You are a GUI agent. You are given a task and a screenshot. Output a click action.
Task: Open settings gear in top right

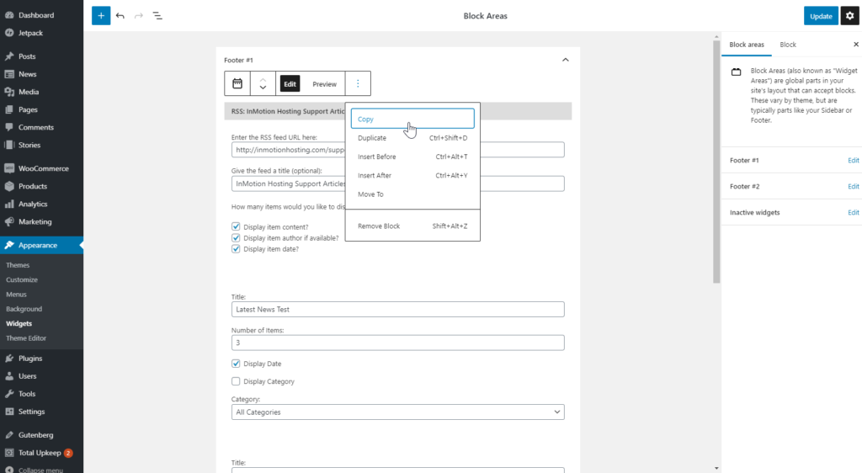[x=849, y=16]
